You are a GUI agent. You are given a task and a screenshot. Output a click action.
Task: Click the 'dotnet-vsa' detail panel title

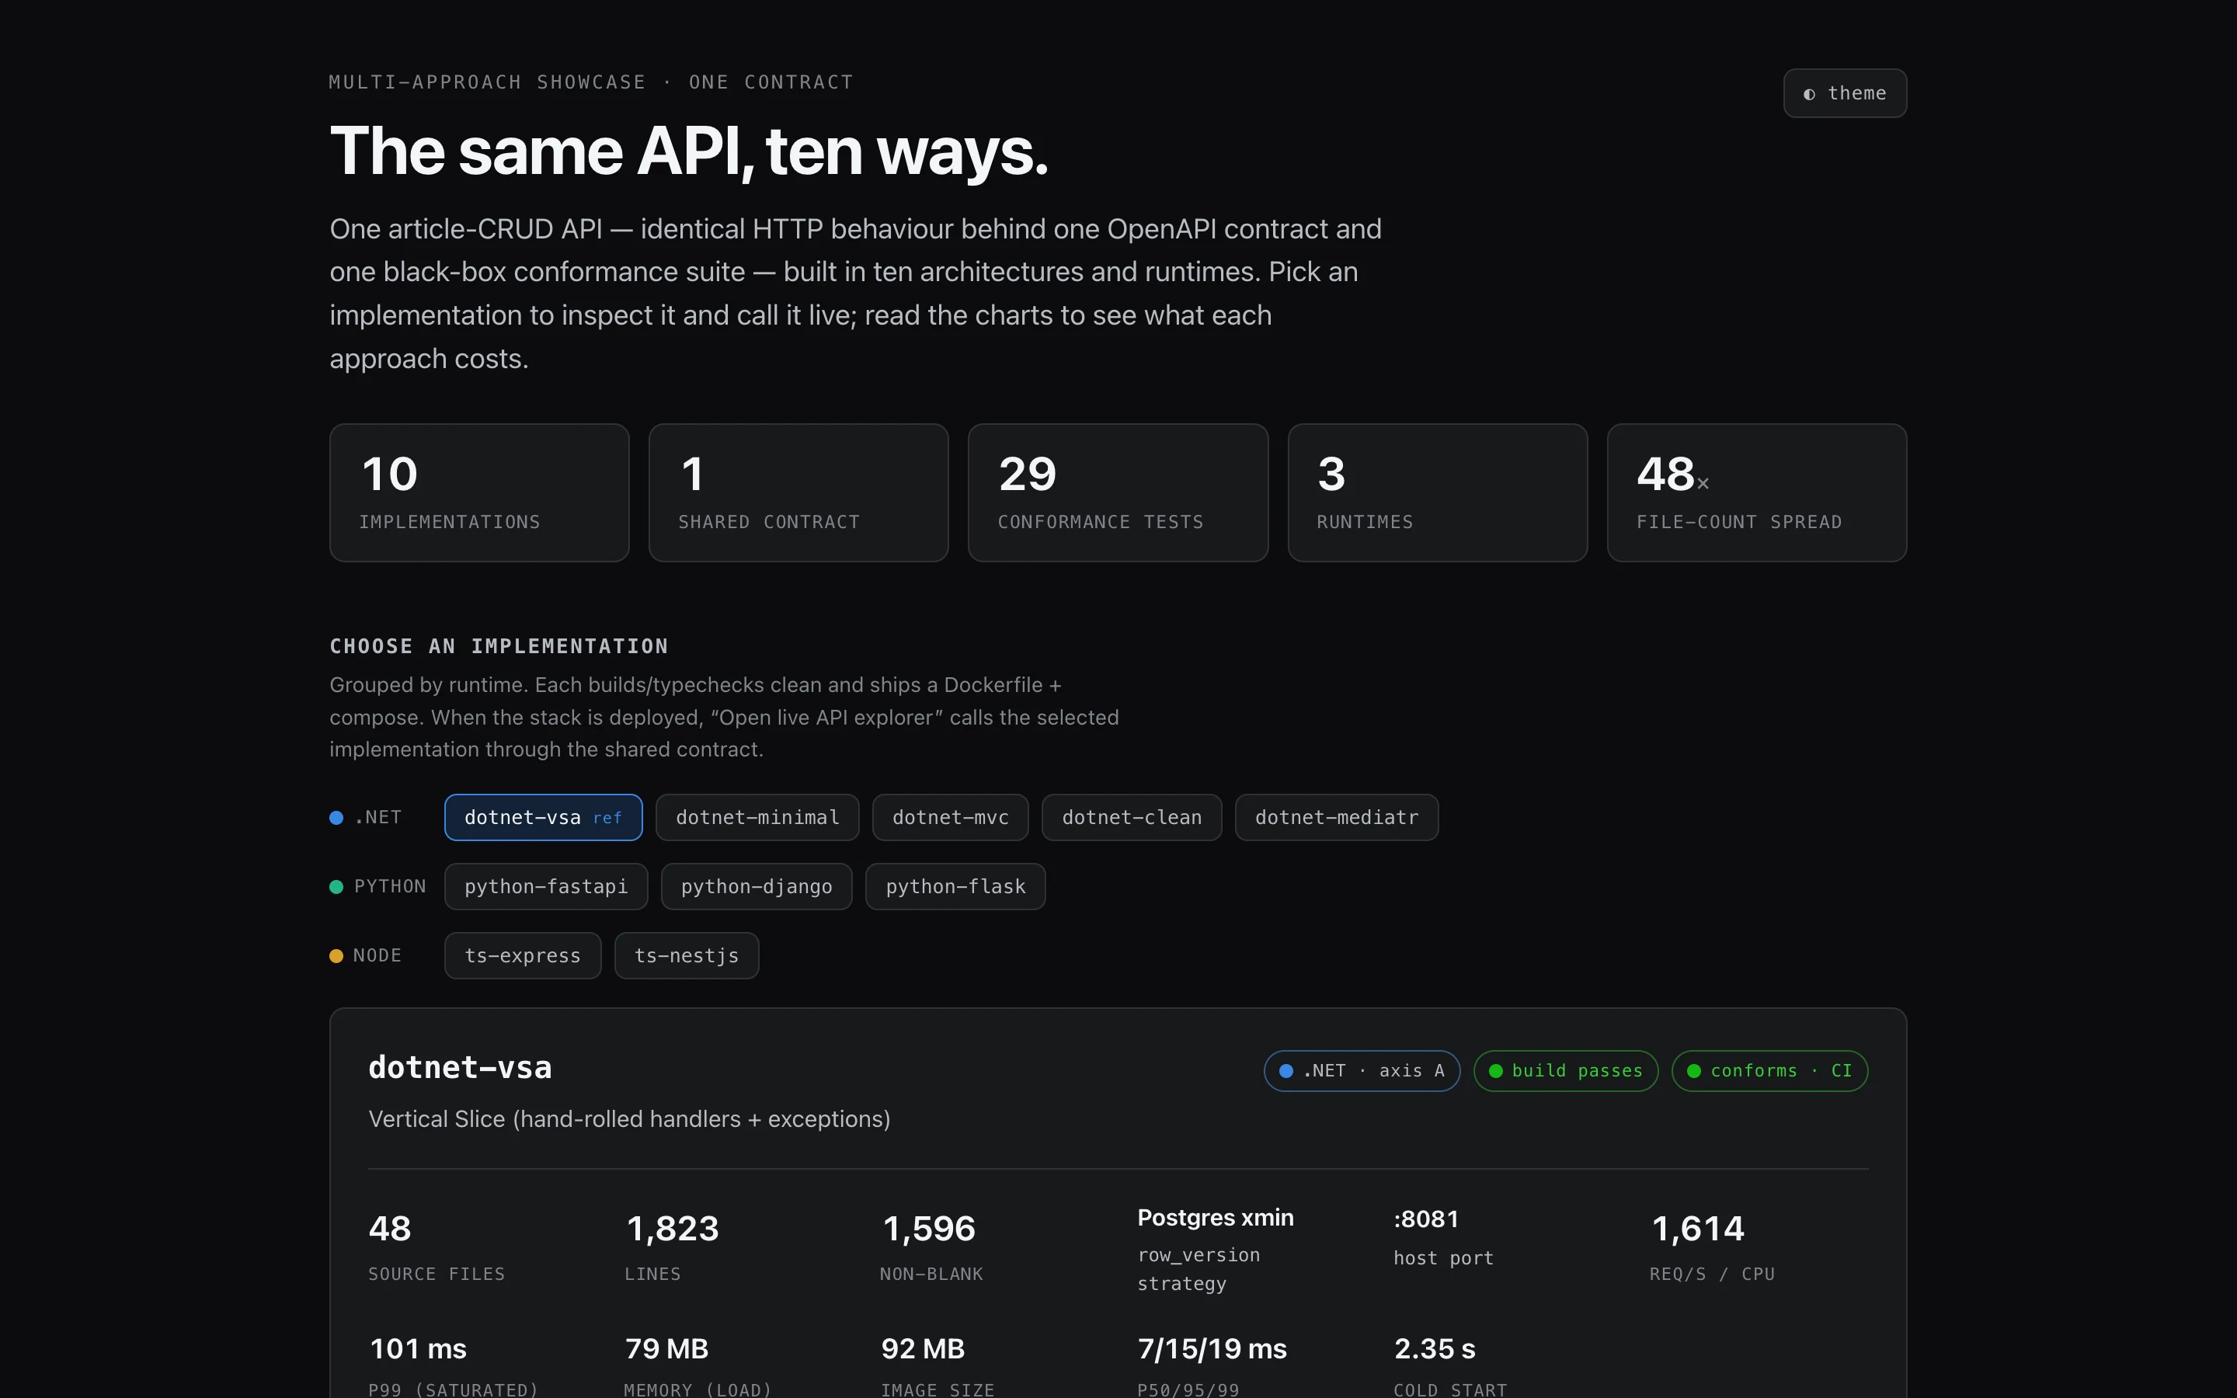click(461, 1068)
